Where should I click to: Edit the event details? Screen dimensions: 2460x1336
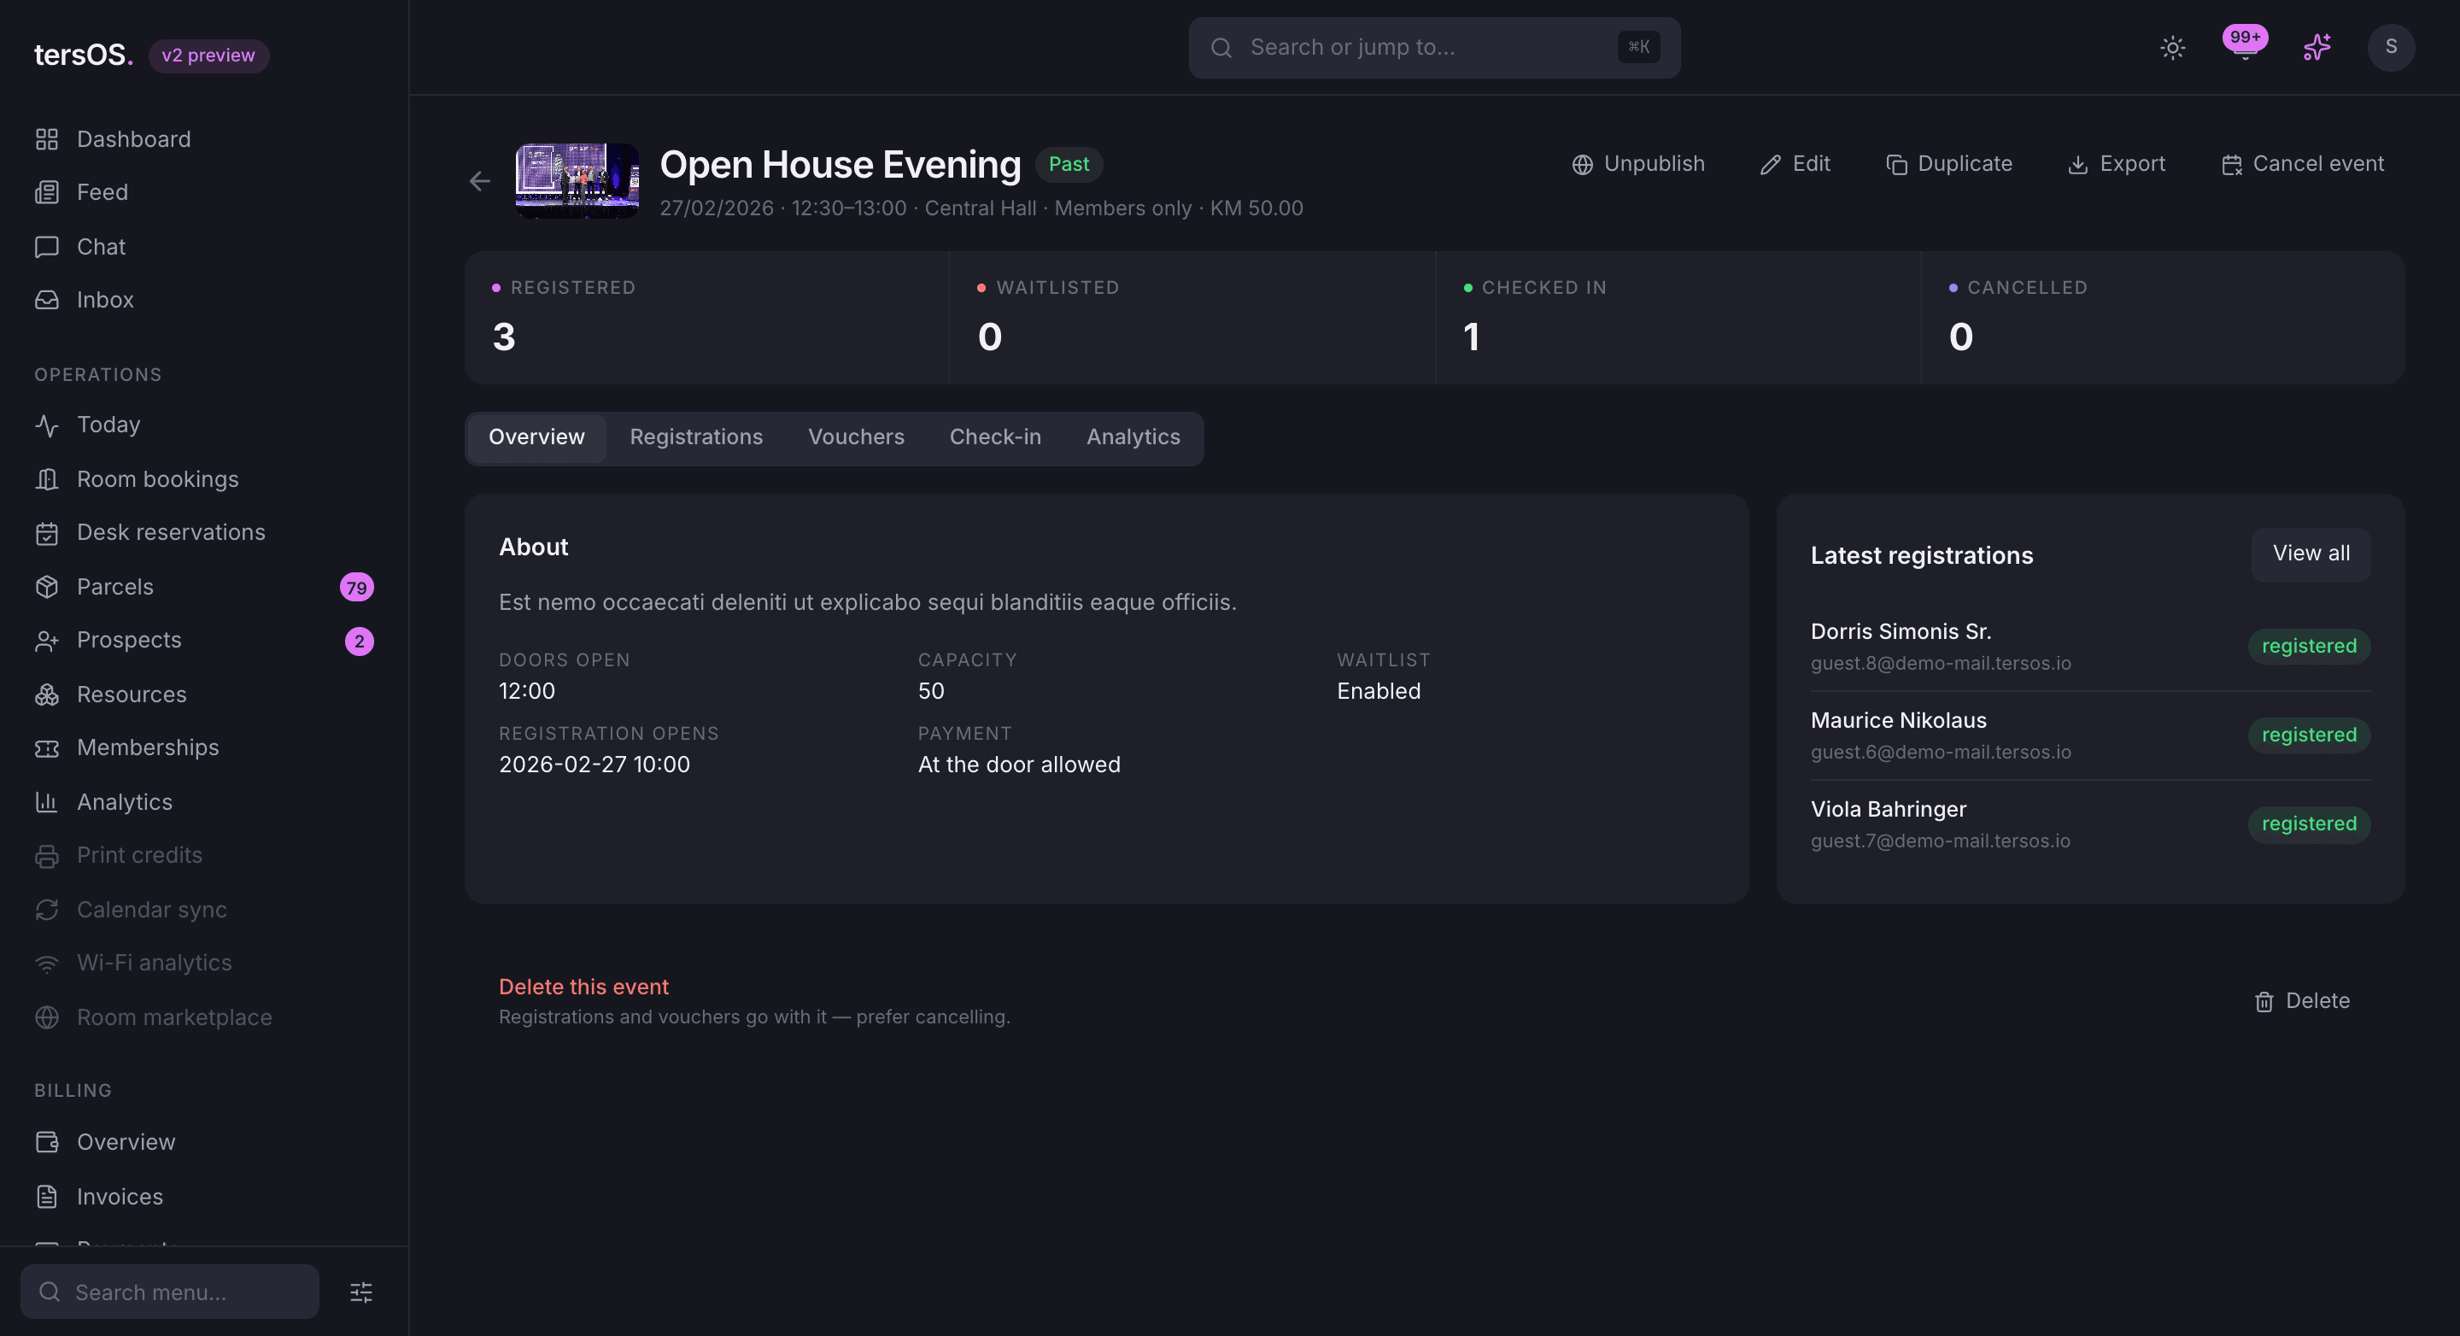(x=1795, y=164)
